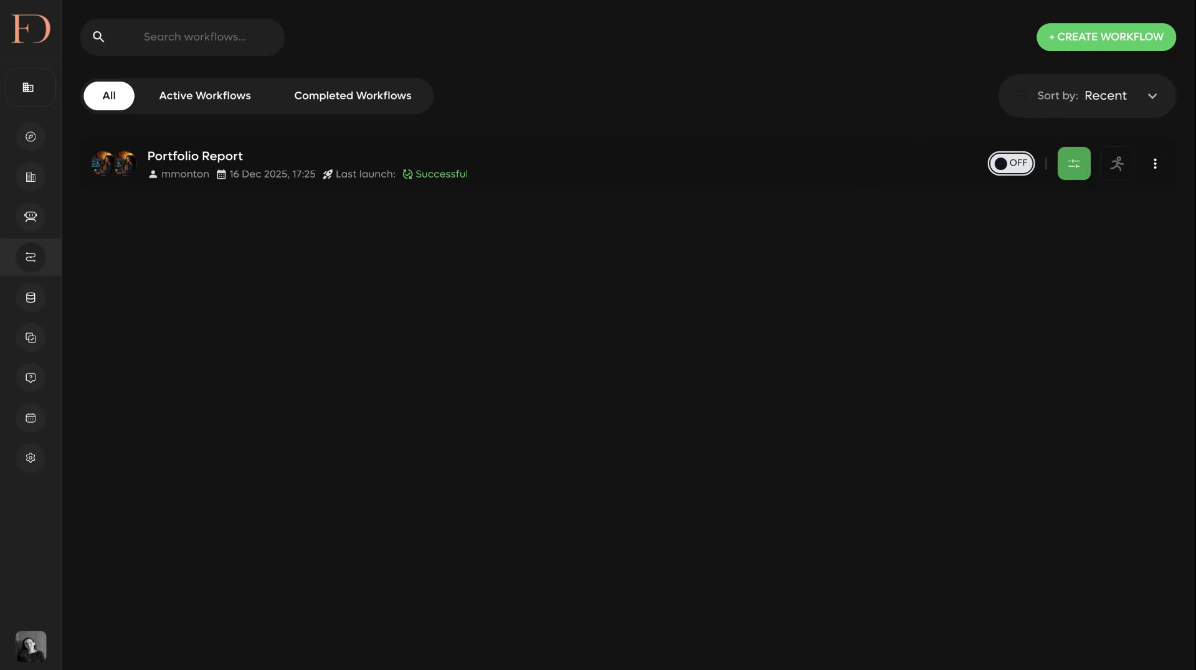This screenshot has height=670, width=1196.
Task: Open the Portfolio Report workflow title
Action: click(x=195, y=156)
